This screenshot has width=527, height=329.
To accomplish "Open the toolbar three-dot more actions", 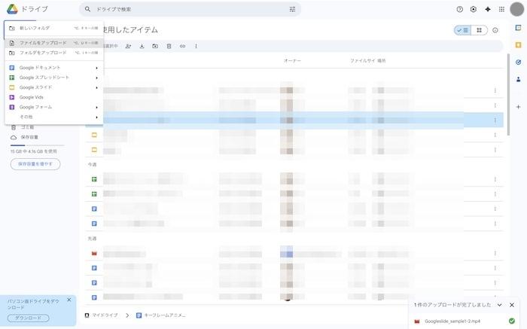I will pos(196,47).
